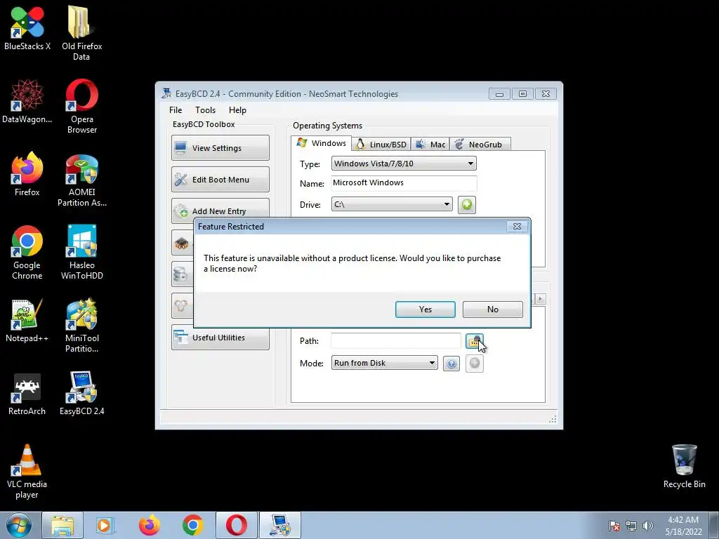Open AOMEI Partition Assistant shortcut
This screenshot has height=539, width=719.
[81, 179]
